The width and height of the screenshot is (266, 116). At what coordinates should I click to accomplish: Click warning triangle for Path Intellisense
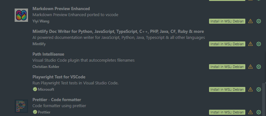tap(250, 67)
